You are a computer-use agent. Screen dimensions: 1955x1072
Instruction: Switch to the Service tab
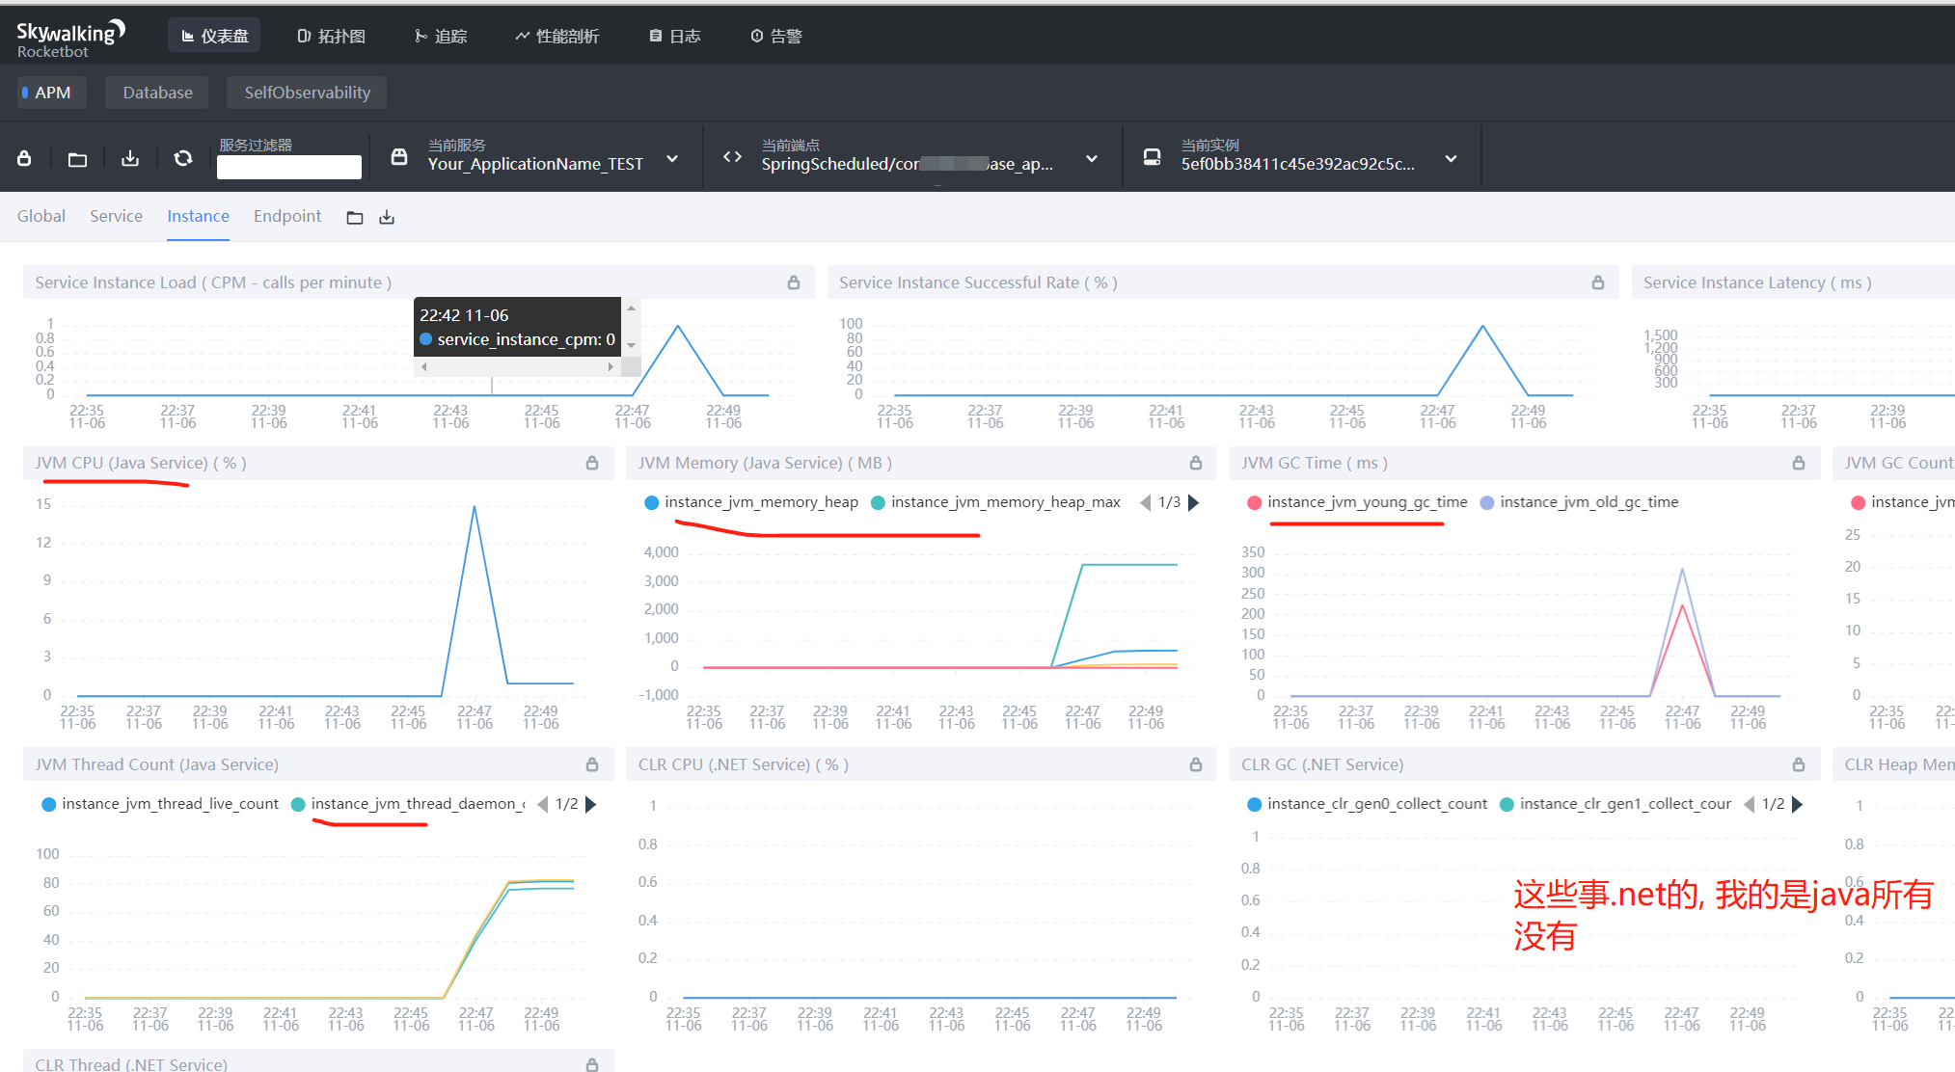[x=116, y=216]
